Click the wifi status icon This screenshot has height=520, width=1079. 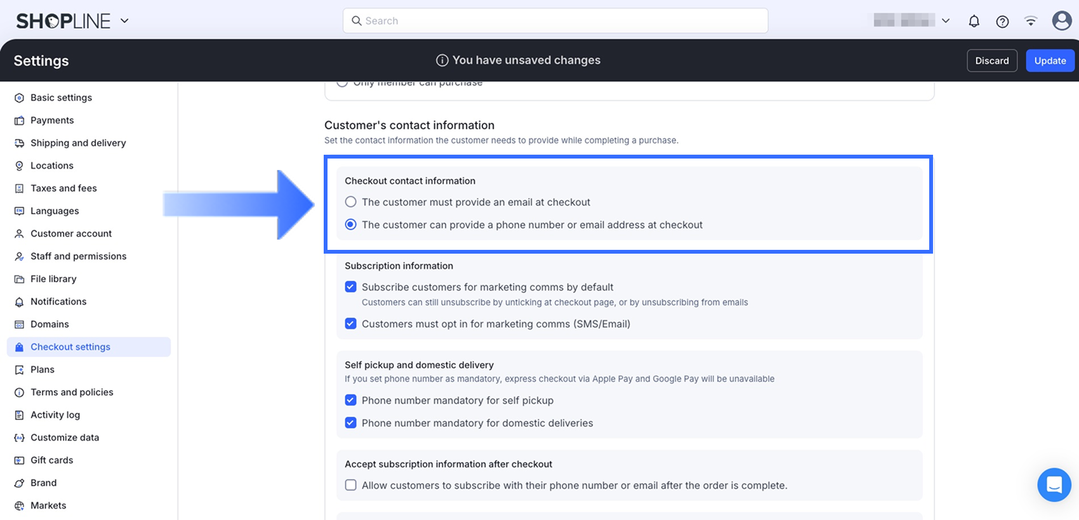(x=1031, y=22)
